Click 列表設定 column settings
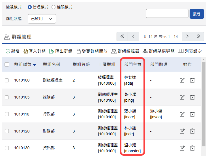Image resolution: width=208 pixels, height=156 pixels. [x=190, y=51]
